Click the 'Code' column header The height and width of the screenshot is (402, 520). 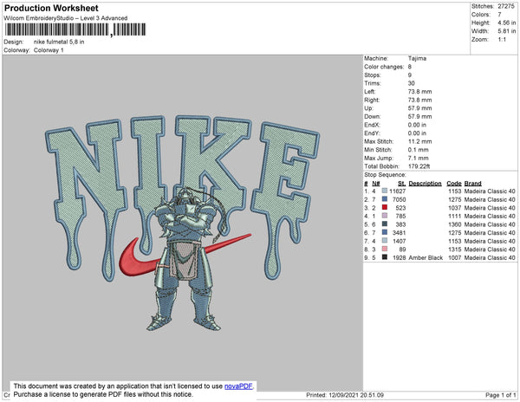tap(454, 184)
